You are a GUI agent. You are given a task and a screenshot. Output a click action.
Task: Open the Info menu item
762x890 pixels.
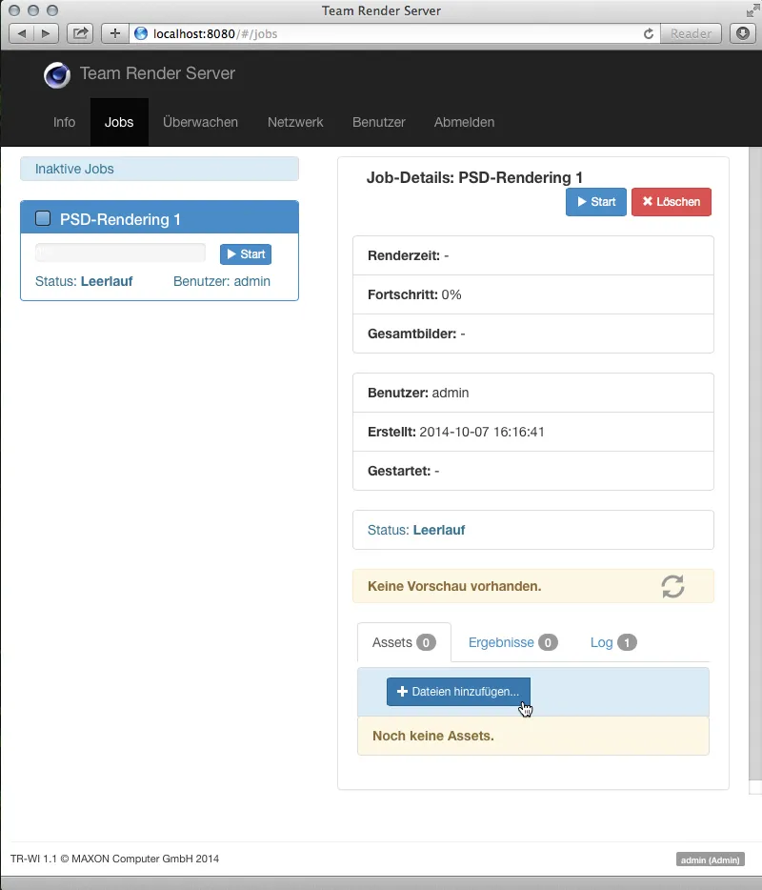click(64, 122)
